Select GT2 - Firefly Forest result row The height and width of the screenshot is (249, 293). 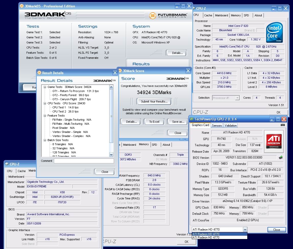click(71, 95)
